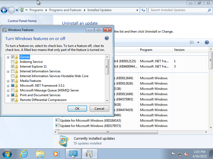Click the updates list horizontal scroll right arrow

pyautogui.click(x=206, y=132)
